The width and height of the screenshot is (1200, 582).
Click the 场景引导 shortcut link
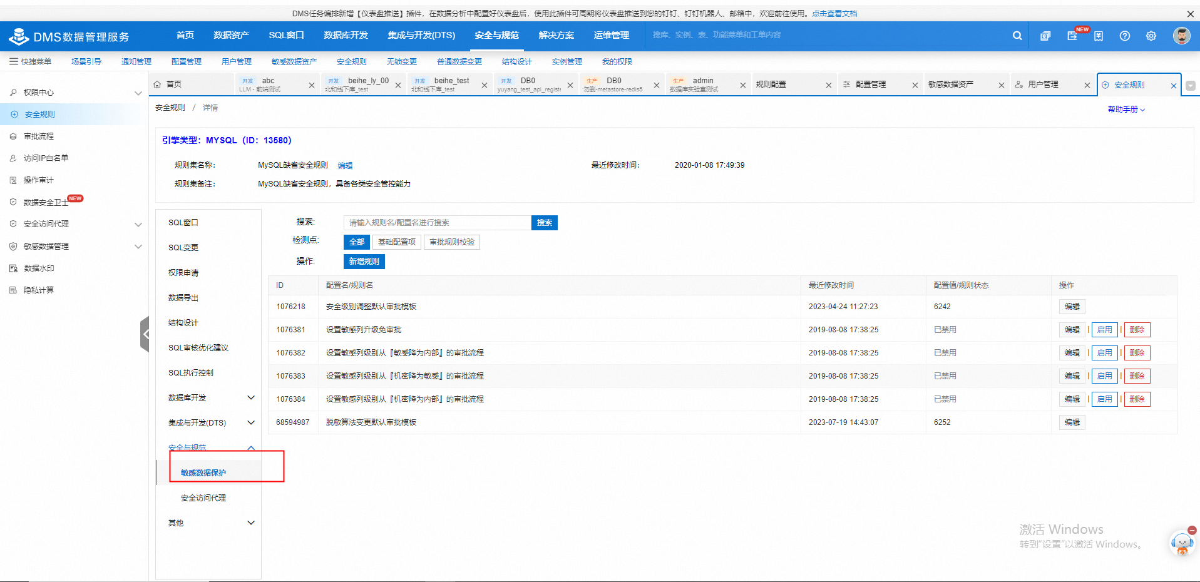86,61
